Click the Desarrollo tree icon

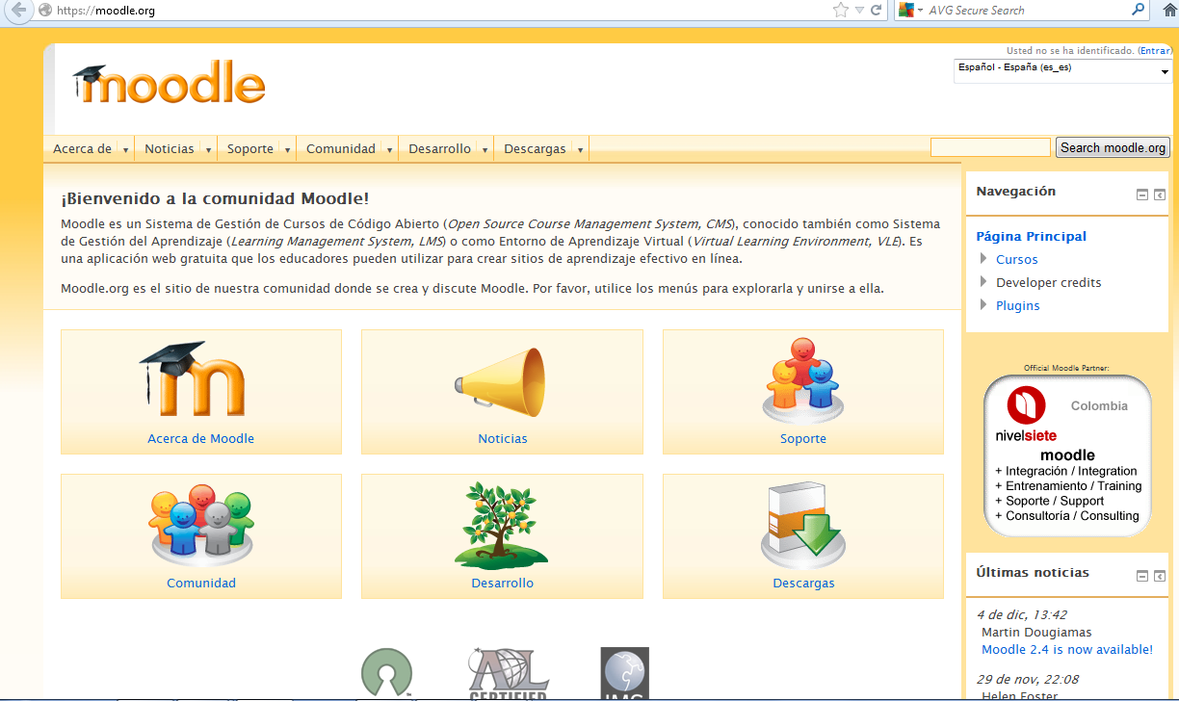click(x=502, y=526)
